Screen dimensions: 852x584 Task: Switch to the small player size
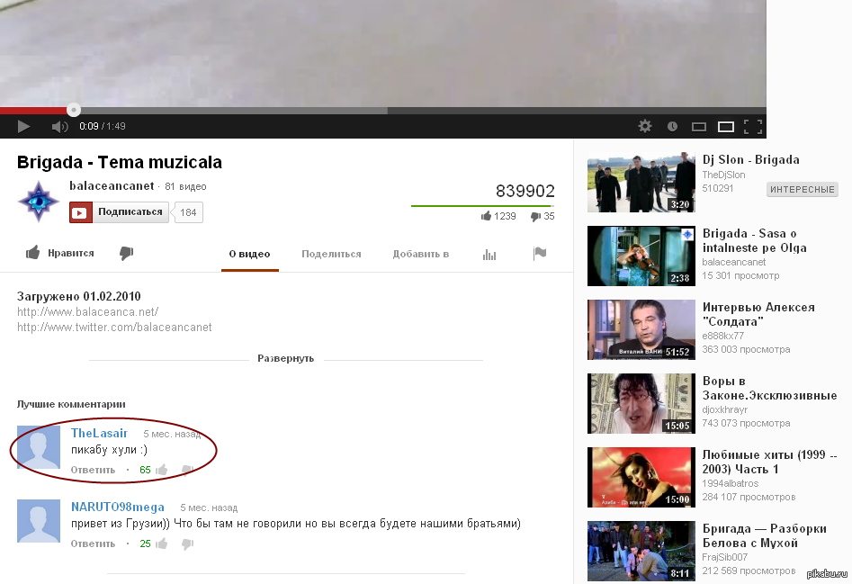698,127
